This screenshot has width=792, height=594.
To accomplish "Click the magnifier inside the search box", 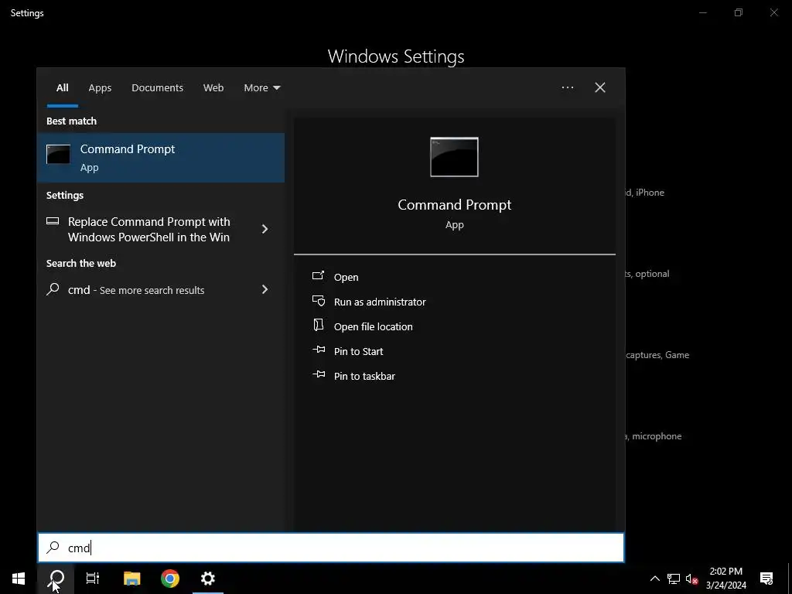I will point(53,548).
